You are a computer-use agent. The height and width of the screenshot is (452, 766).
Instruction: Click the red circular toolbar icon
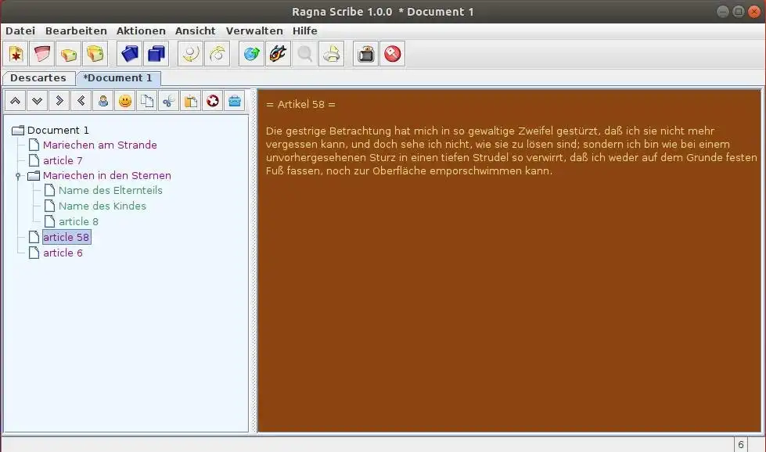coord(392,54)
